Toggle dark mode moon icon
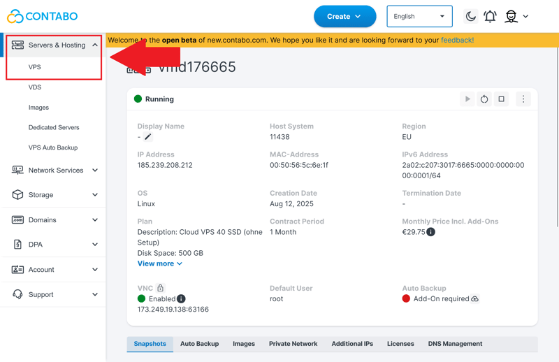 coord(471,16)
